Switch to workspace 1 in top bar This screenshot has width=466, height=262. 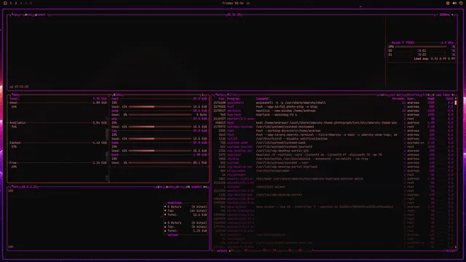11,3
